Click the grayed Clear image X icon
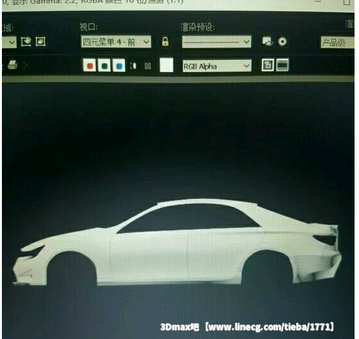 [27, 66]
